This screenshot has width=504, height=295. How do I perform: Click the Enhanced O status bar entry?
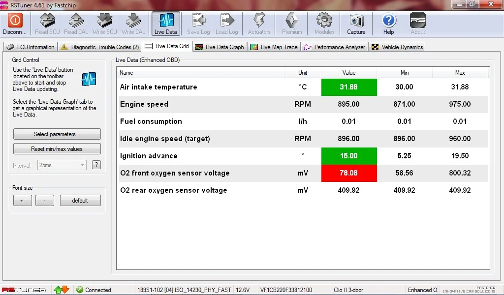[423, 290]
